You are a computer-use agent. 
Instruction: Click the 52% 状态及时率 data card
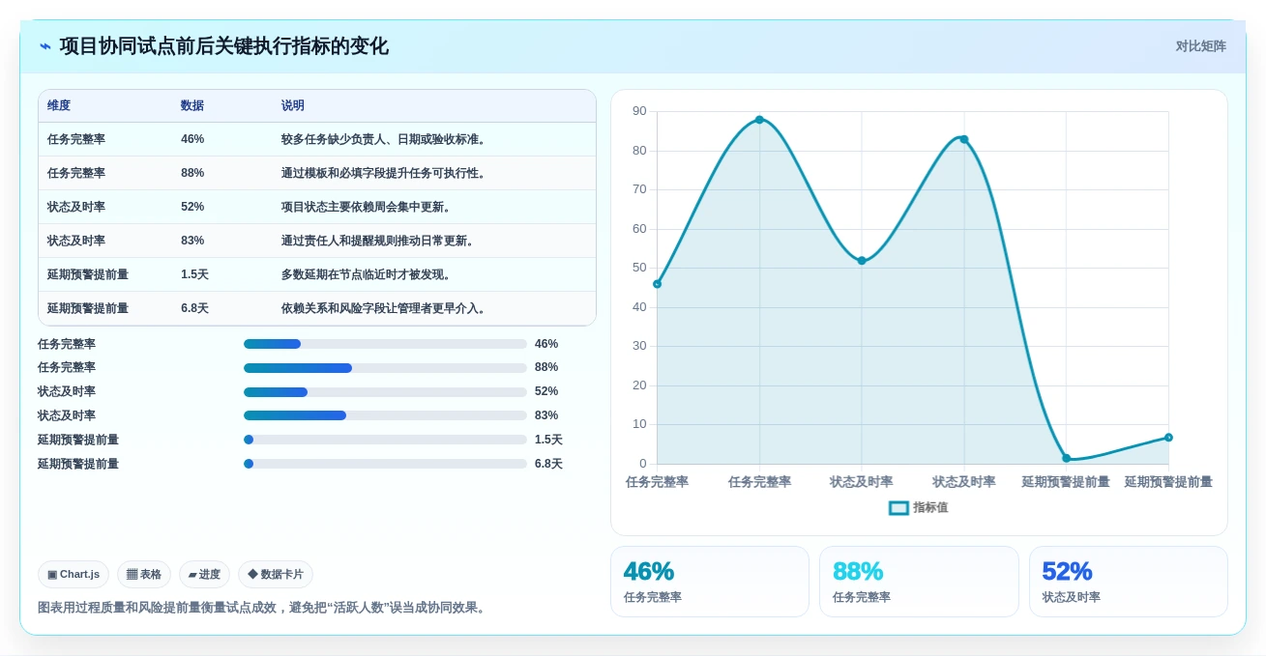pos(1129,582)
